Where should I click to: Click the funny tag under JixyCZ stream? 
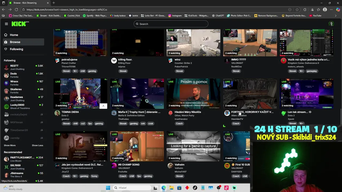(94, 176)
